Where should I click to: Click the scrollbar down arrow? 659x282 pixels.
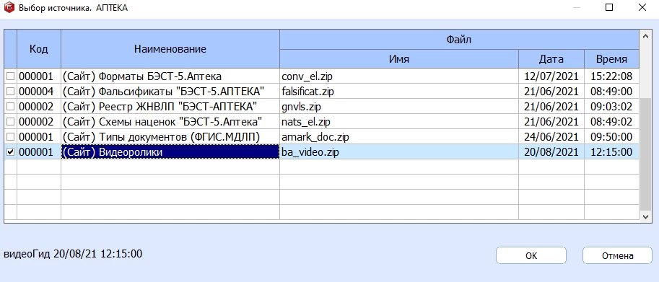tap(645, 216)
